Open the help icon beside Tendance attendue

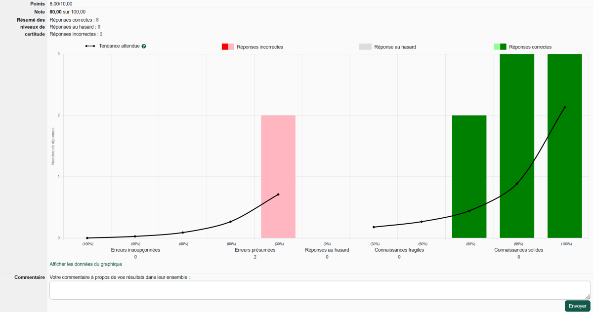(144, 46)
